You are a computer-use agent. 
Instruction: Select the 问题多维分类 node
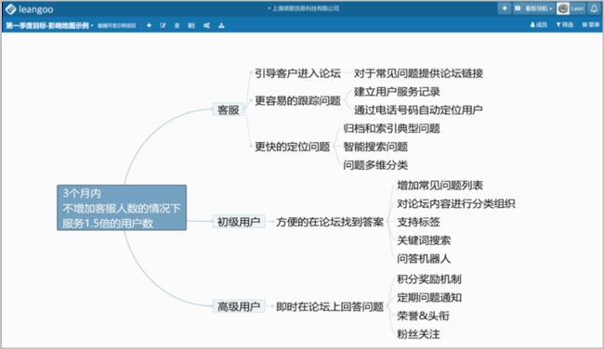pos(375,165)
